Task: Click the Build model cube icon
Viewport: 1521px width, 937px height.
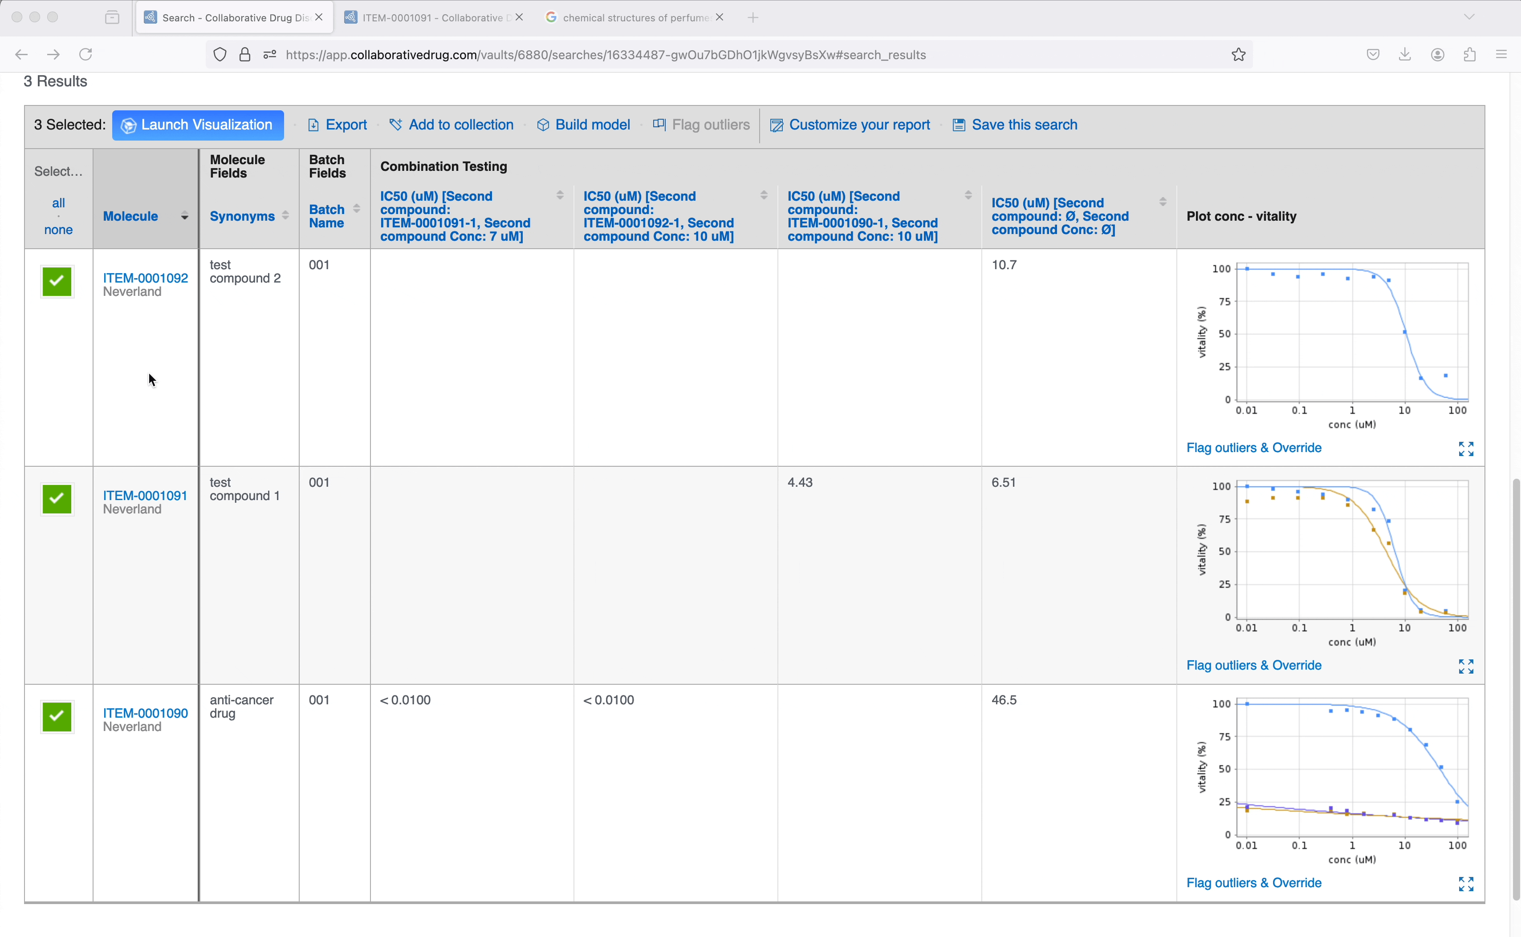Action: (543, 125)
